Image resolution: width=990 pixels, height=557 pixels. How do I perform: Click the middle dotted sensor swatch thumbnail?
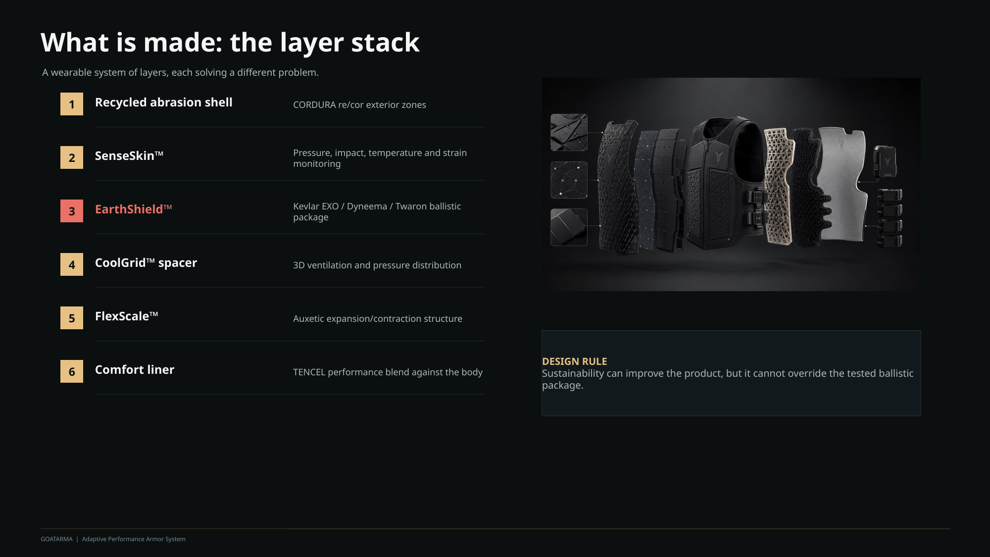569,180
